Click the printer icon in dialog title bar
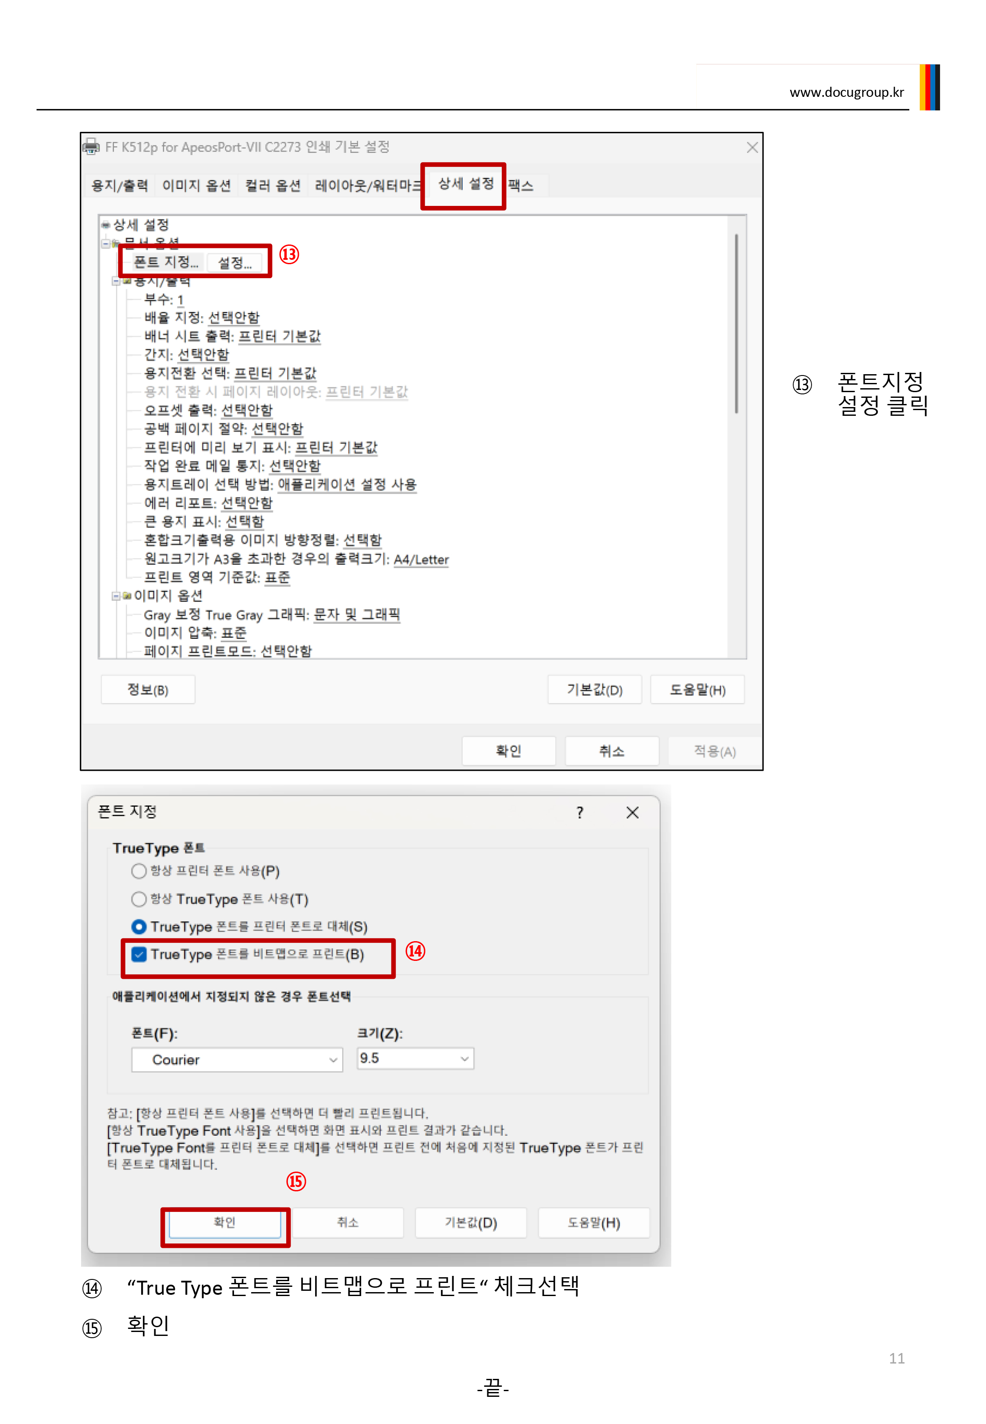 pyautogui.click(x=92, y=147)
